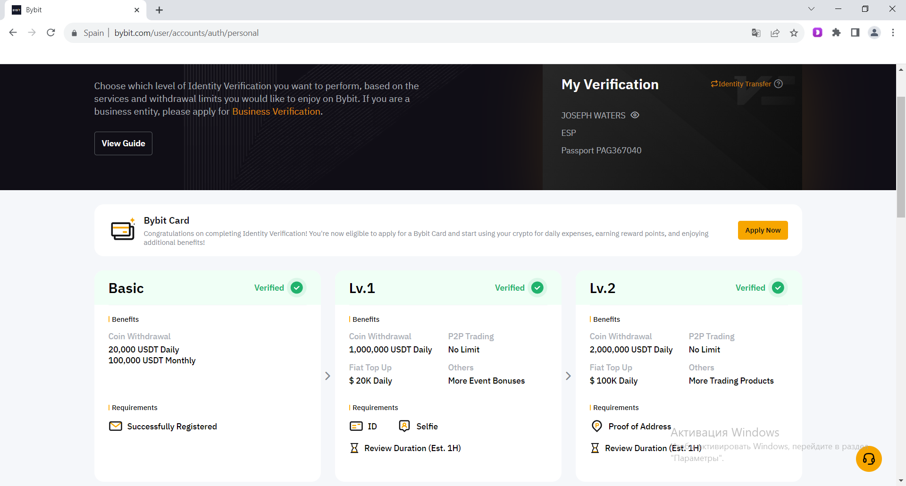This screenshot has width=906, height=486.
Task: Bookmark this page with the star icon
Action: 794,33
